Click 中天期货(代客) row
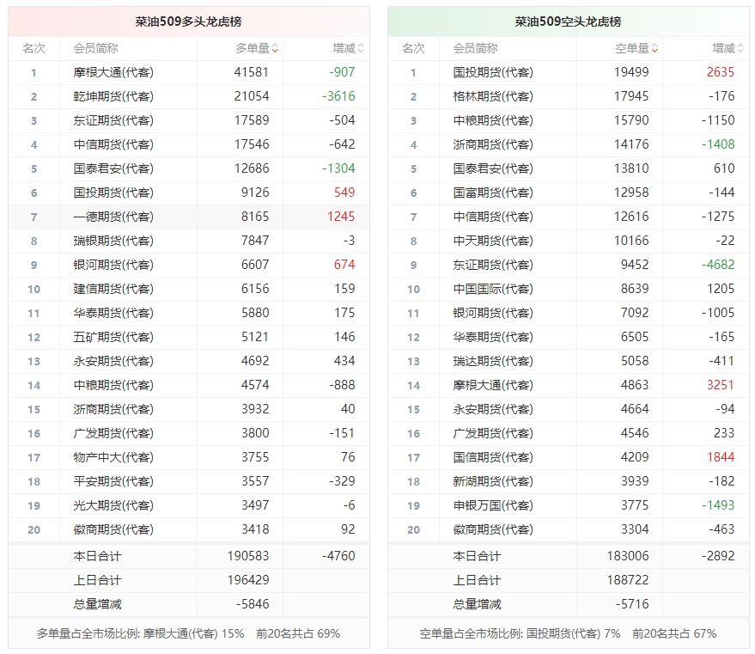Screen dimensions: 755x654 (568, 241)
